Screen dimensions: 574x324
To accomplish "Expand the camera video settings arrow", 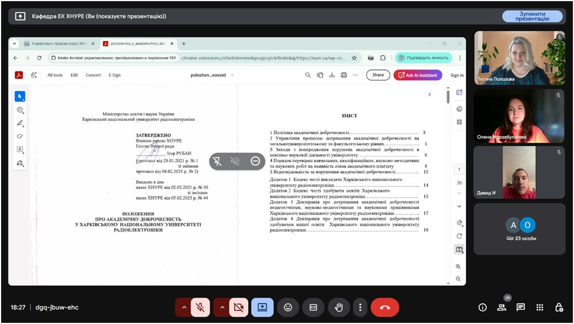I will (x=222, y=307).
